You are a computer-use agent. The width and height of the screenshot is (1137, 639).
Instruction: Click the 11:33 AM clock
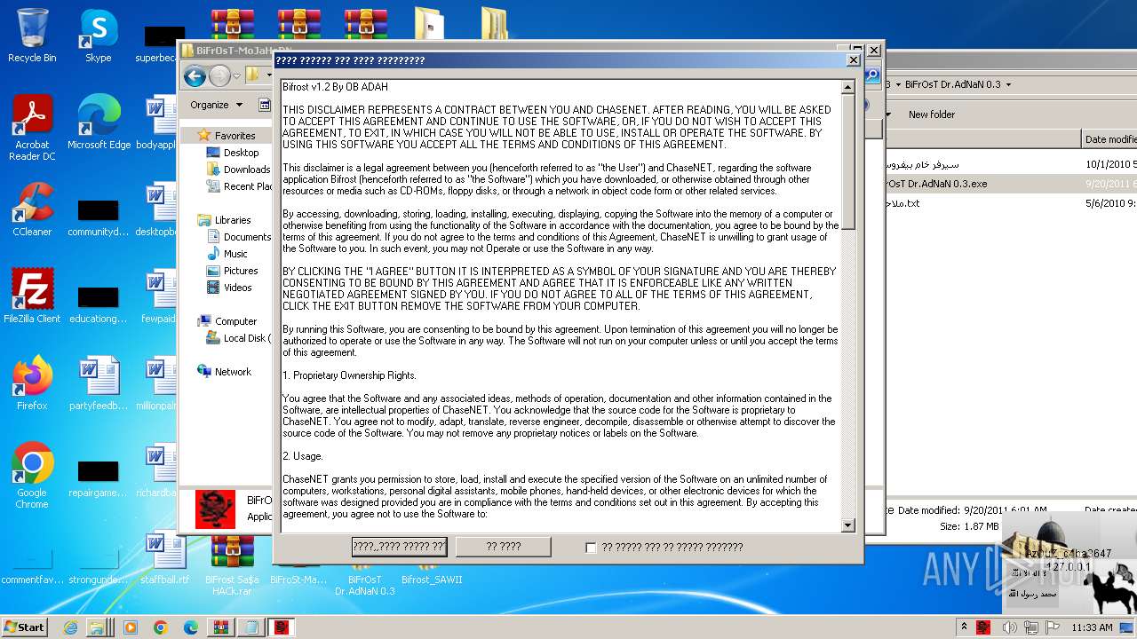click(x=1092, y=627)
